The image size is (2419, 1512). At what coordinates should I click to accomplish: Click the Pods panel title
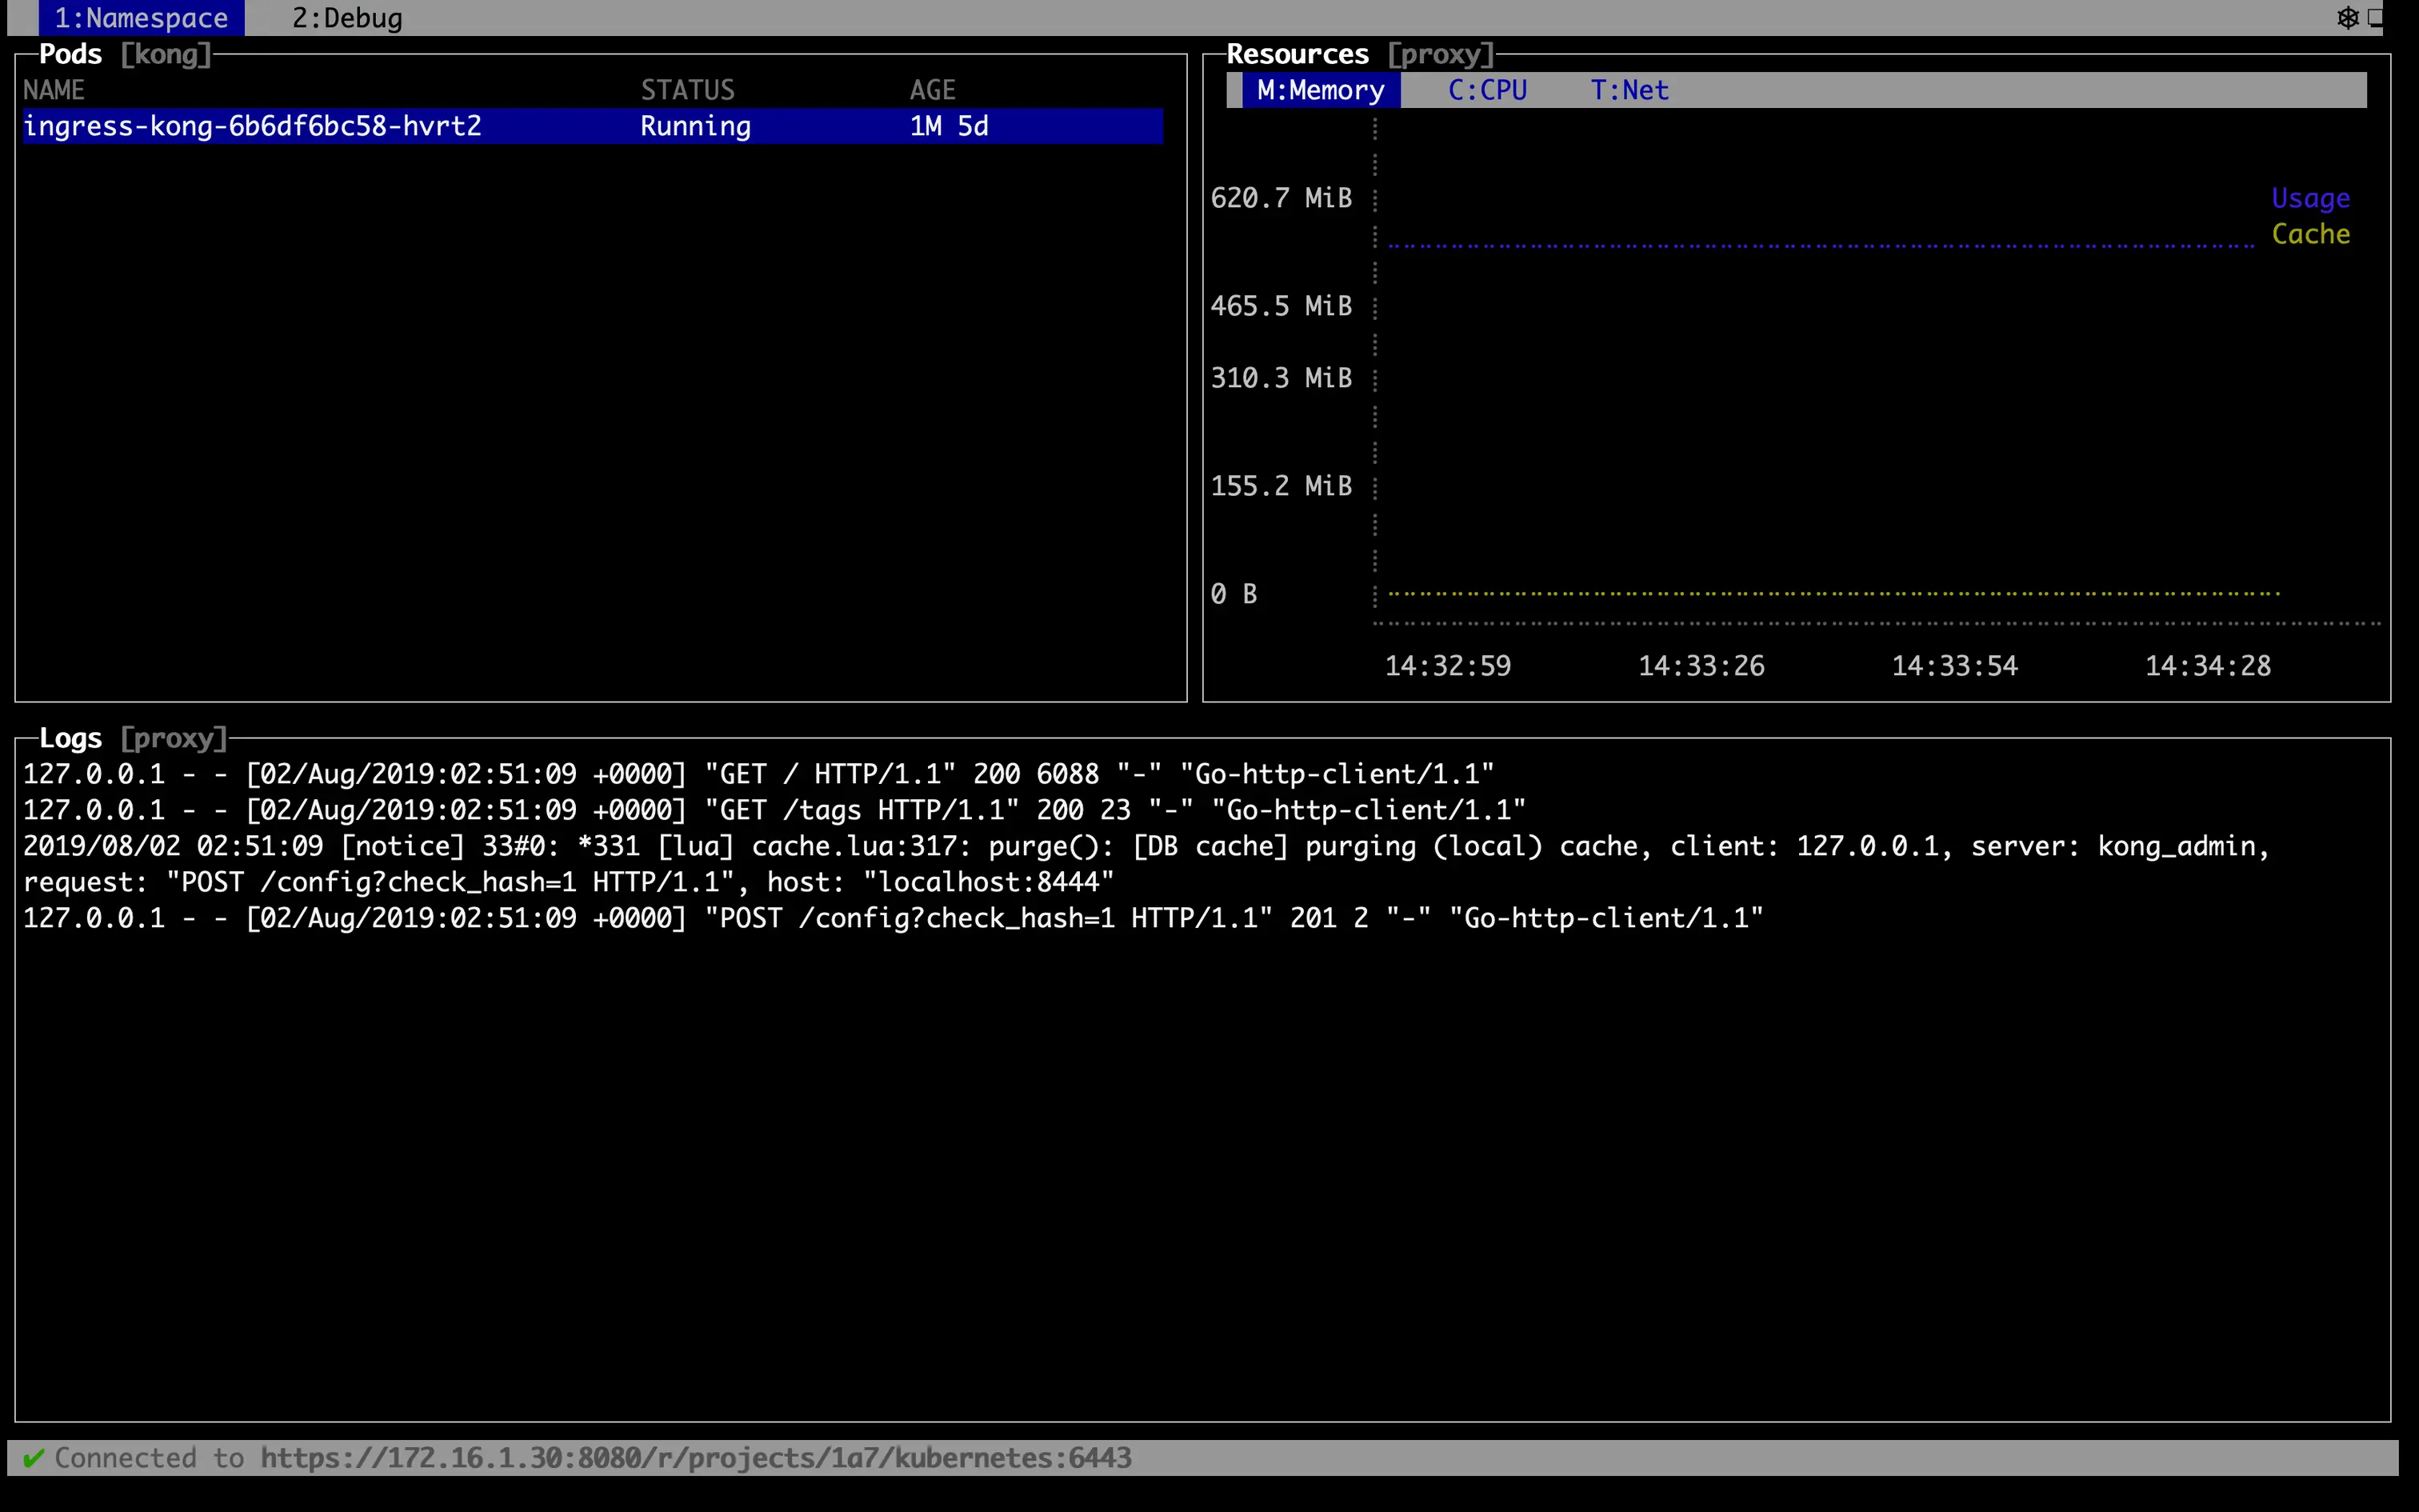70,54
